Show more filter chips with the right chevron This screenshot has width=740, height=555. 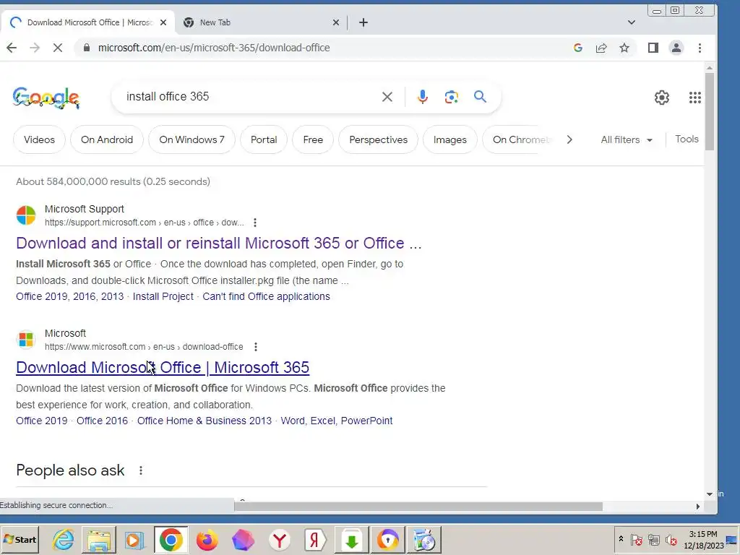(x=569, y=139)
